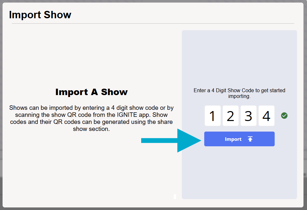Click the small white marker below description
The width and height of the screenshot is (307, 210).
pyautogui.click(x=175, y=196)
